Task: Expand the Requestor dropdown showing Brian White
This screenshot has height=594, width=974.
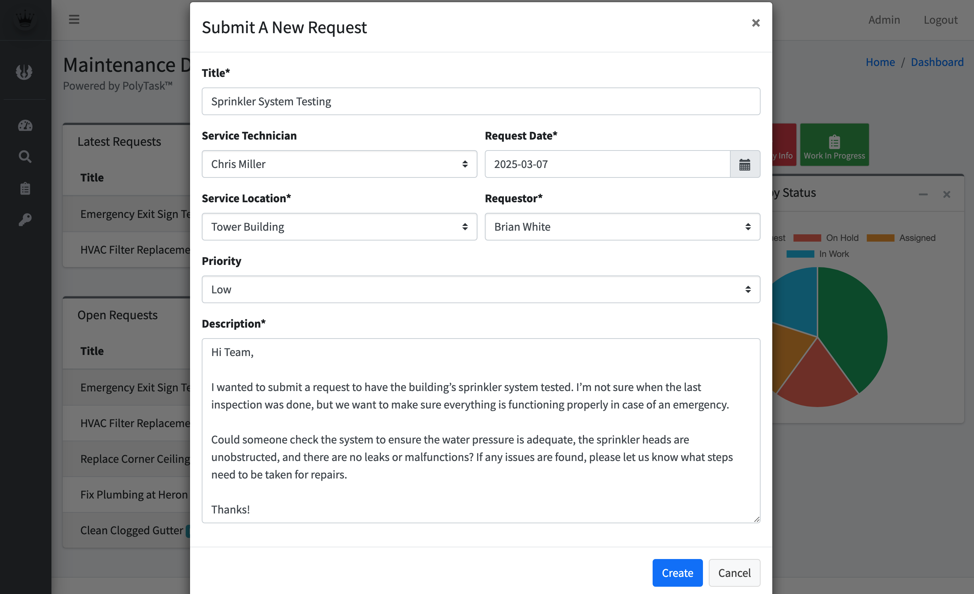Action: 622,226
